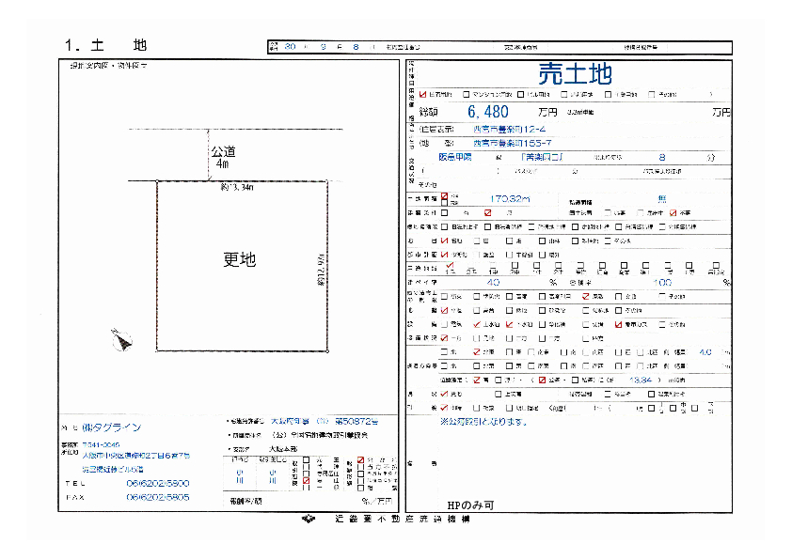Click the diamond logo in the footer
Image resolution: width=792 pixels, height=559 pixels.
tap(308, 519)
